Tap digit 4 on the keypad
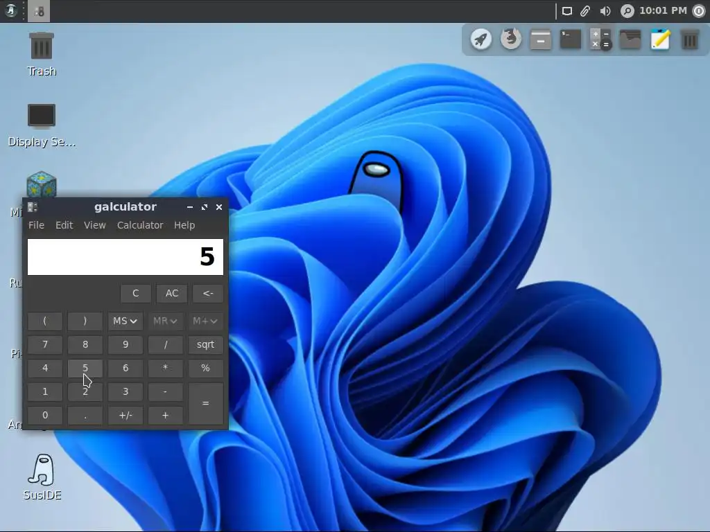 click(45, 369)
